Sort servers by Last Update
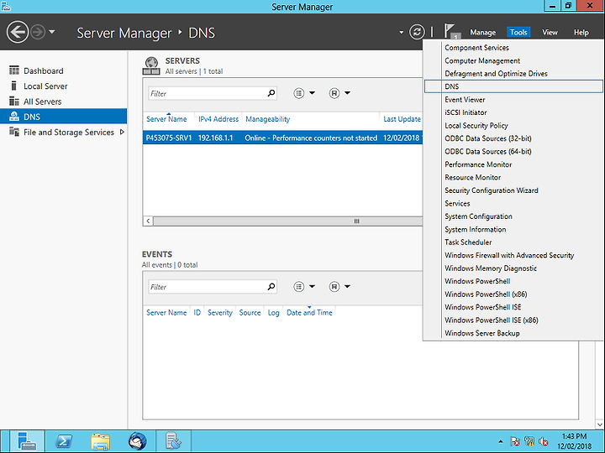The width and height of the screenshot is (605, 453). coord(402,119)
